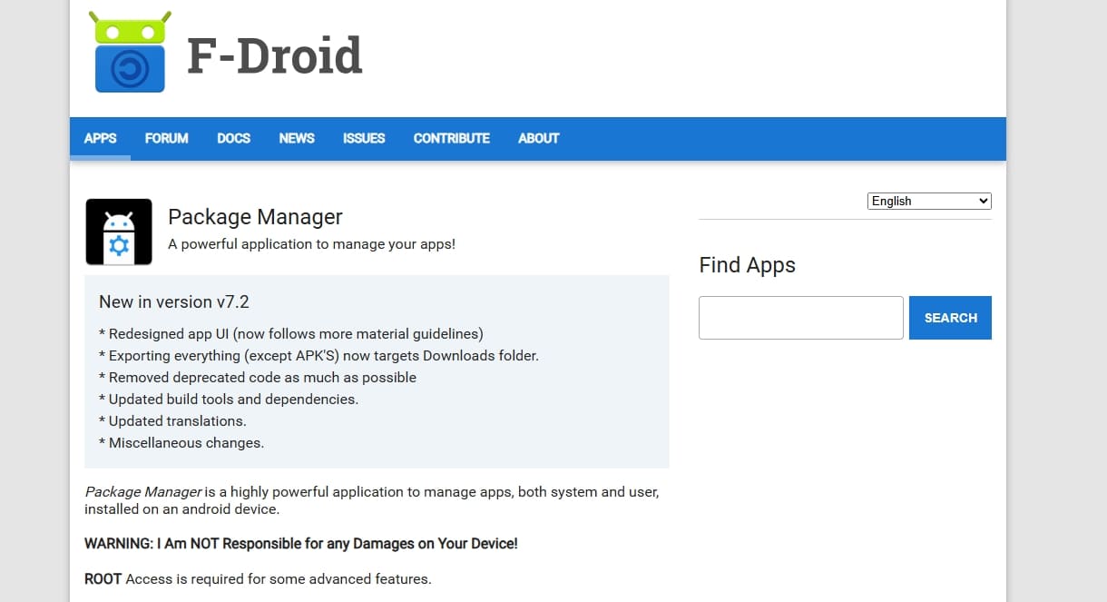The width and height of the screenshot is (1107, 602).
Task: Click the Package Manager heading
Action: [x=255, y=217]
